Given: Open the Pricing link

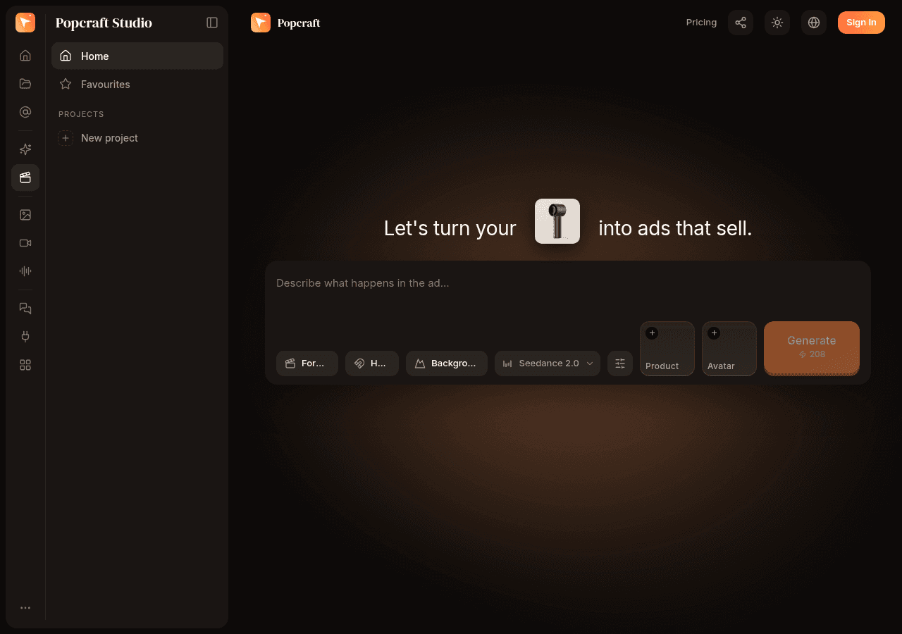Looking at the screenshot, I should point(701,23).
